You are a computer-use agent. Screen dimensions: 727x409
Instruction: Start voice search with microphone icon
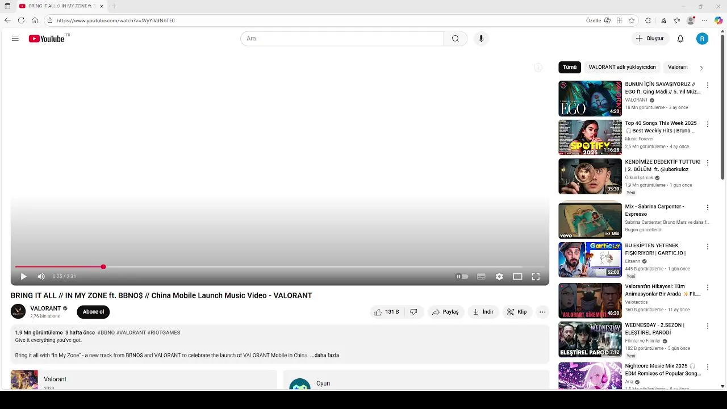[481, 39]
